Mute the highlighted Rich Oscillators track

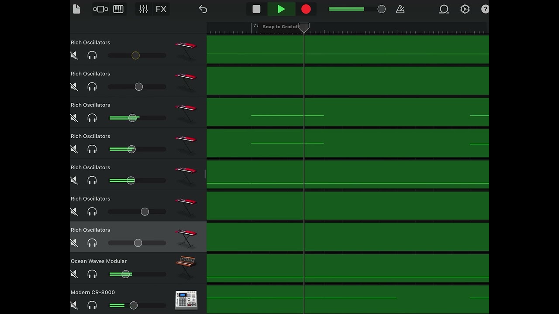[x=74, y=242]
